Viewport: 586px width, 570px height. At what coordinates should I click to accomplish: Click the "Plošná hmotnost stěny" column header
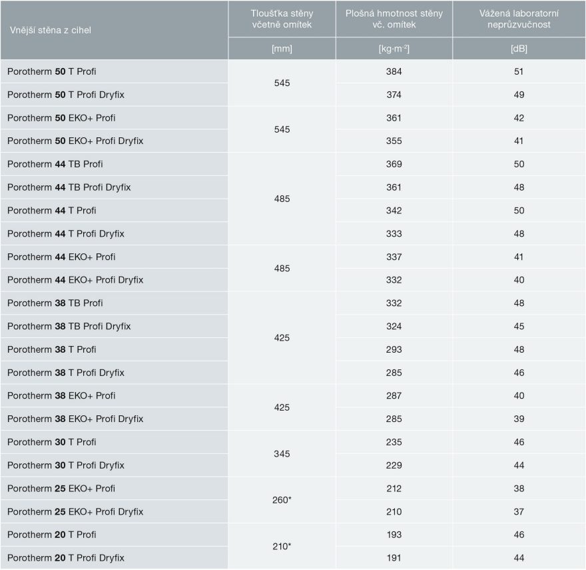tap(394, 19)
